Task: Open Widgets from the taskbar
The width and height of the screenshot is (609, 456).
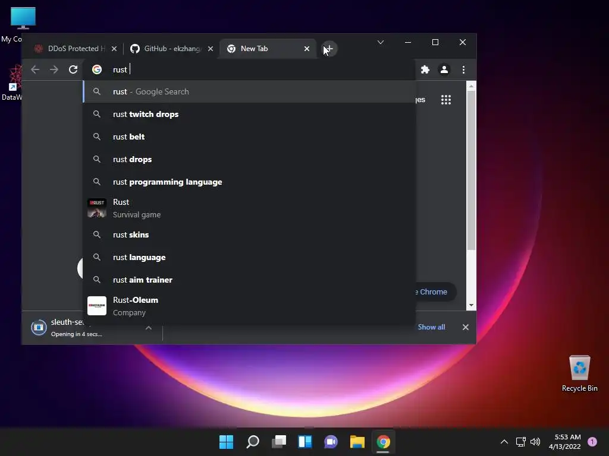Action: [305, 442]
